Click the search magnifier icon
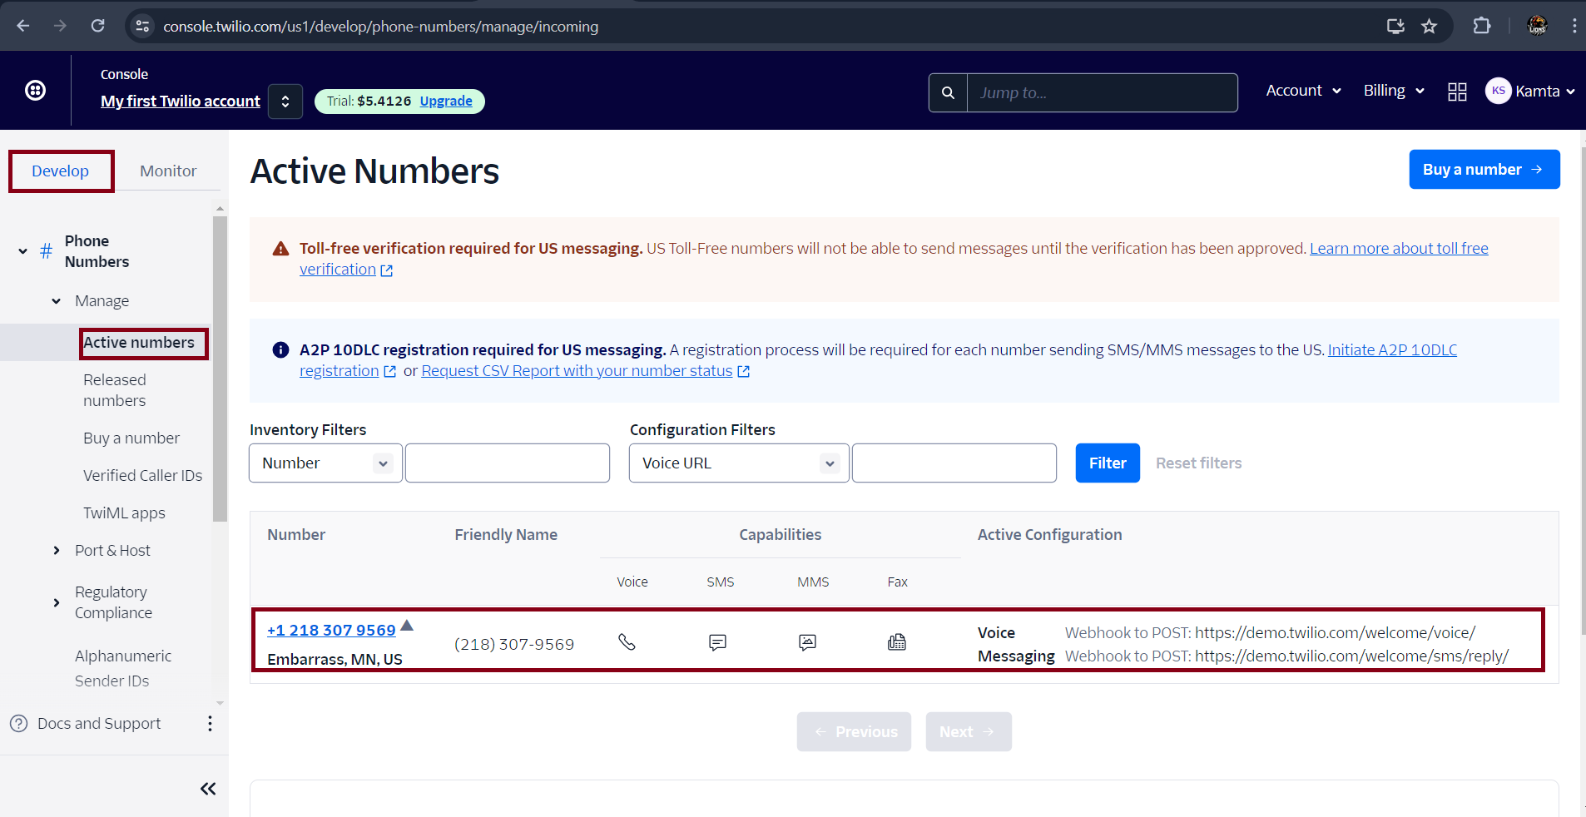The image size is (1586, 817). pos(948,92)
